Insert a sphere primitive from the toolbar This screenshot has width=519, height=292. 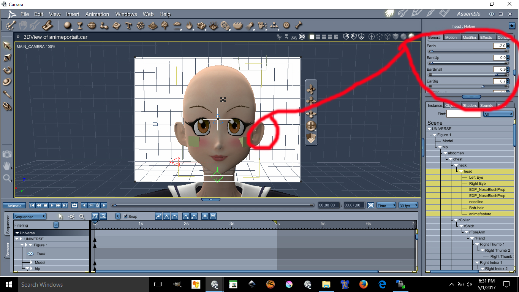tap(68, 25)
